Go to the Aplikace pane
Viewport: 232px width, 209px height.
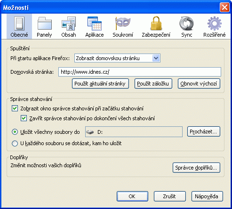tap(95, 26)
